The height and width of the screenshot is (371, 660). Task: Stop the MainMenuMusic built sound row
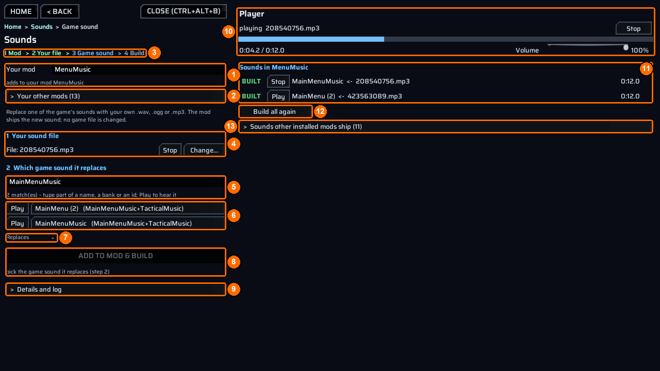(x=278, y=81)
